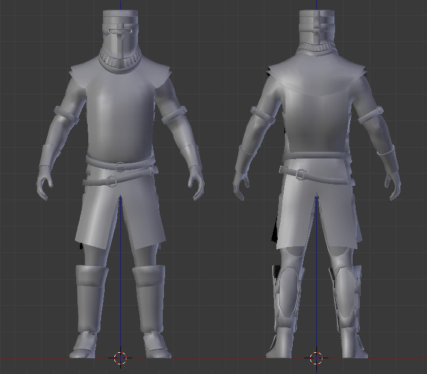Click the wrist bracer on rear-view screen-left arm

244,159
